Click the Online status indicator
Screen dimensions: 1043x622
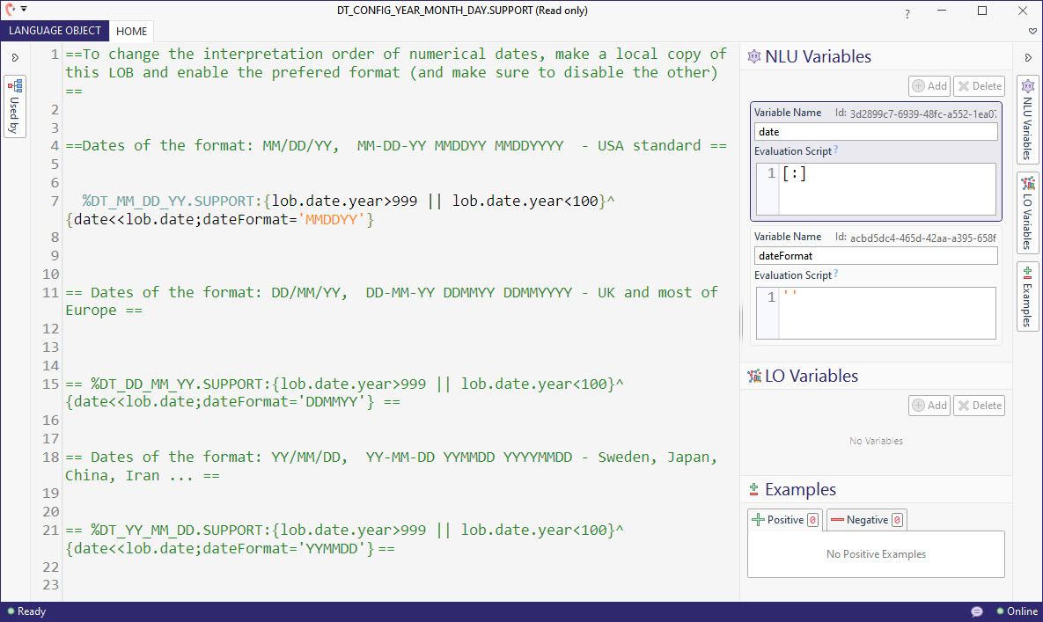1018,611
